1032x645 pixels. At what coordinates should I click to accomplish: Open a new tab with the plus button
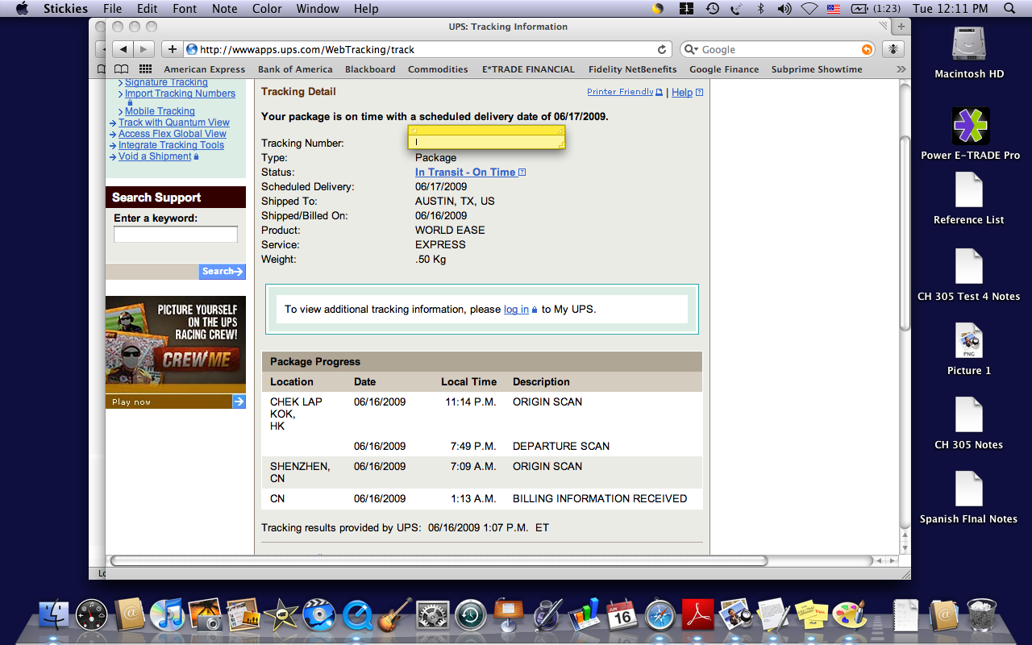click(901, 27)
